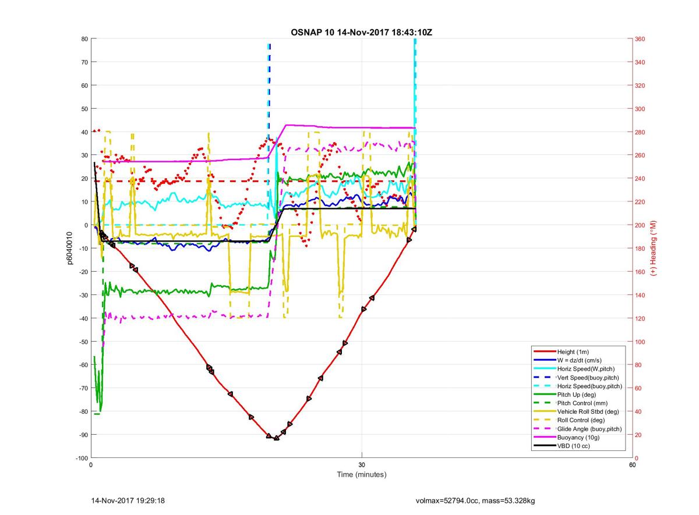Click the red '260' heading axis tick
The image size is (699, 515).
click(x=641, y=155)
